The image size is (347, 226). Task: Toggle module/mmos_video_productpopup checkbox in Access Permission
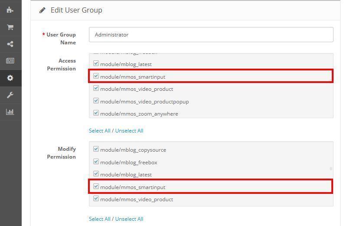96,101
